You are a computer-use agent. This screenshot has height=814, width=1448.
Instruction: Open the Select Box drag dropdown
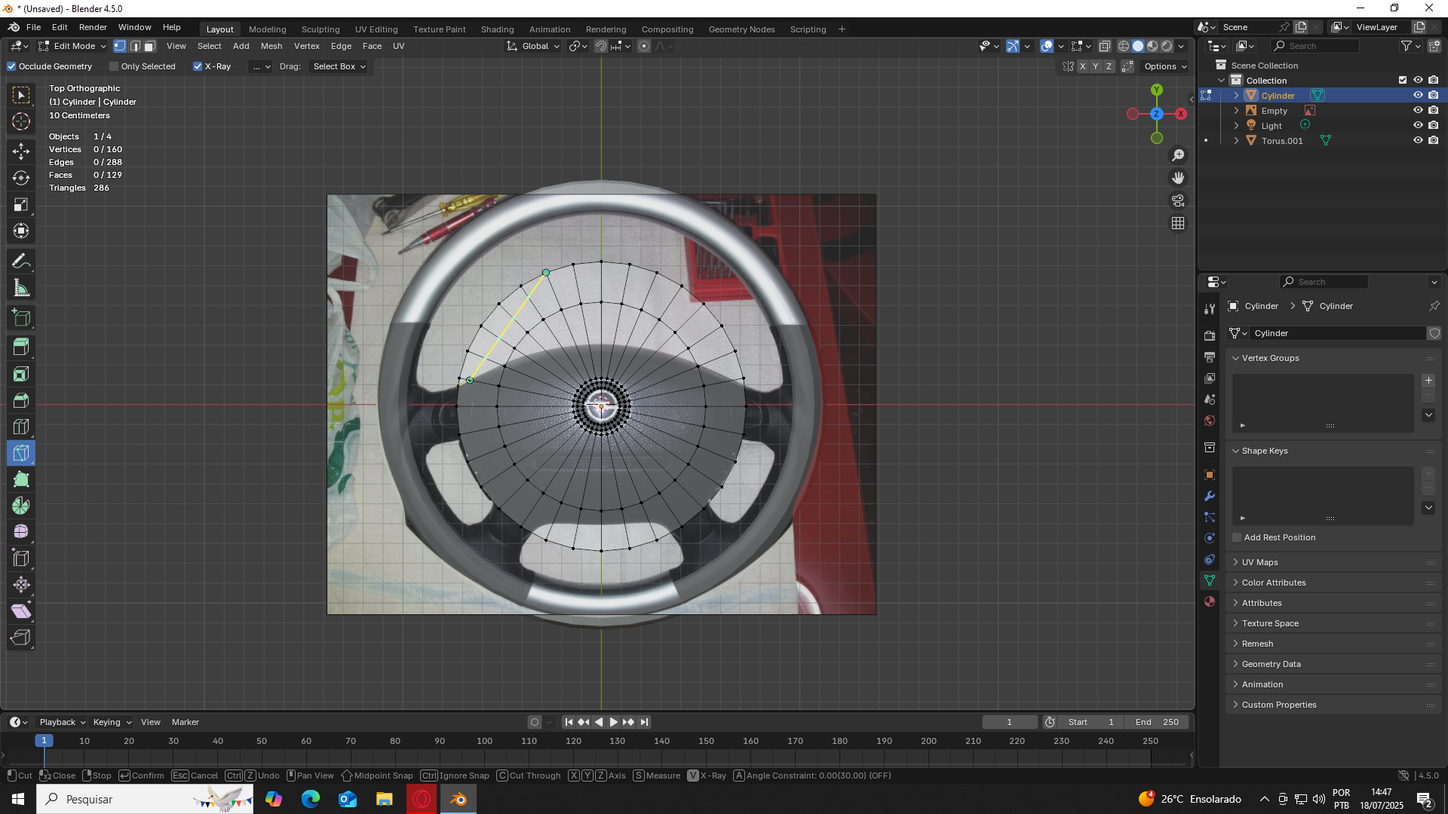click(339, 66)
